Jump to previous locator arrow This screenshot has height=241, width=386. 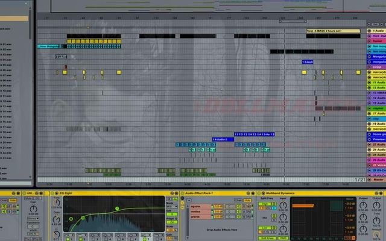tap(369, 24)
